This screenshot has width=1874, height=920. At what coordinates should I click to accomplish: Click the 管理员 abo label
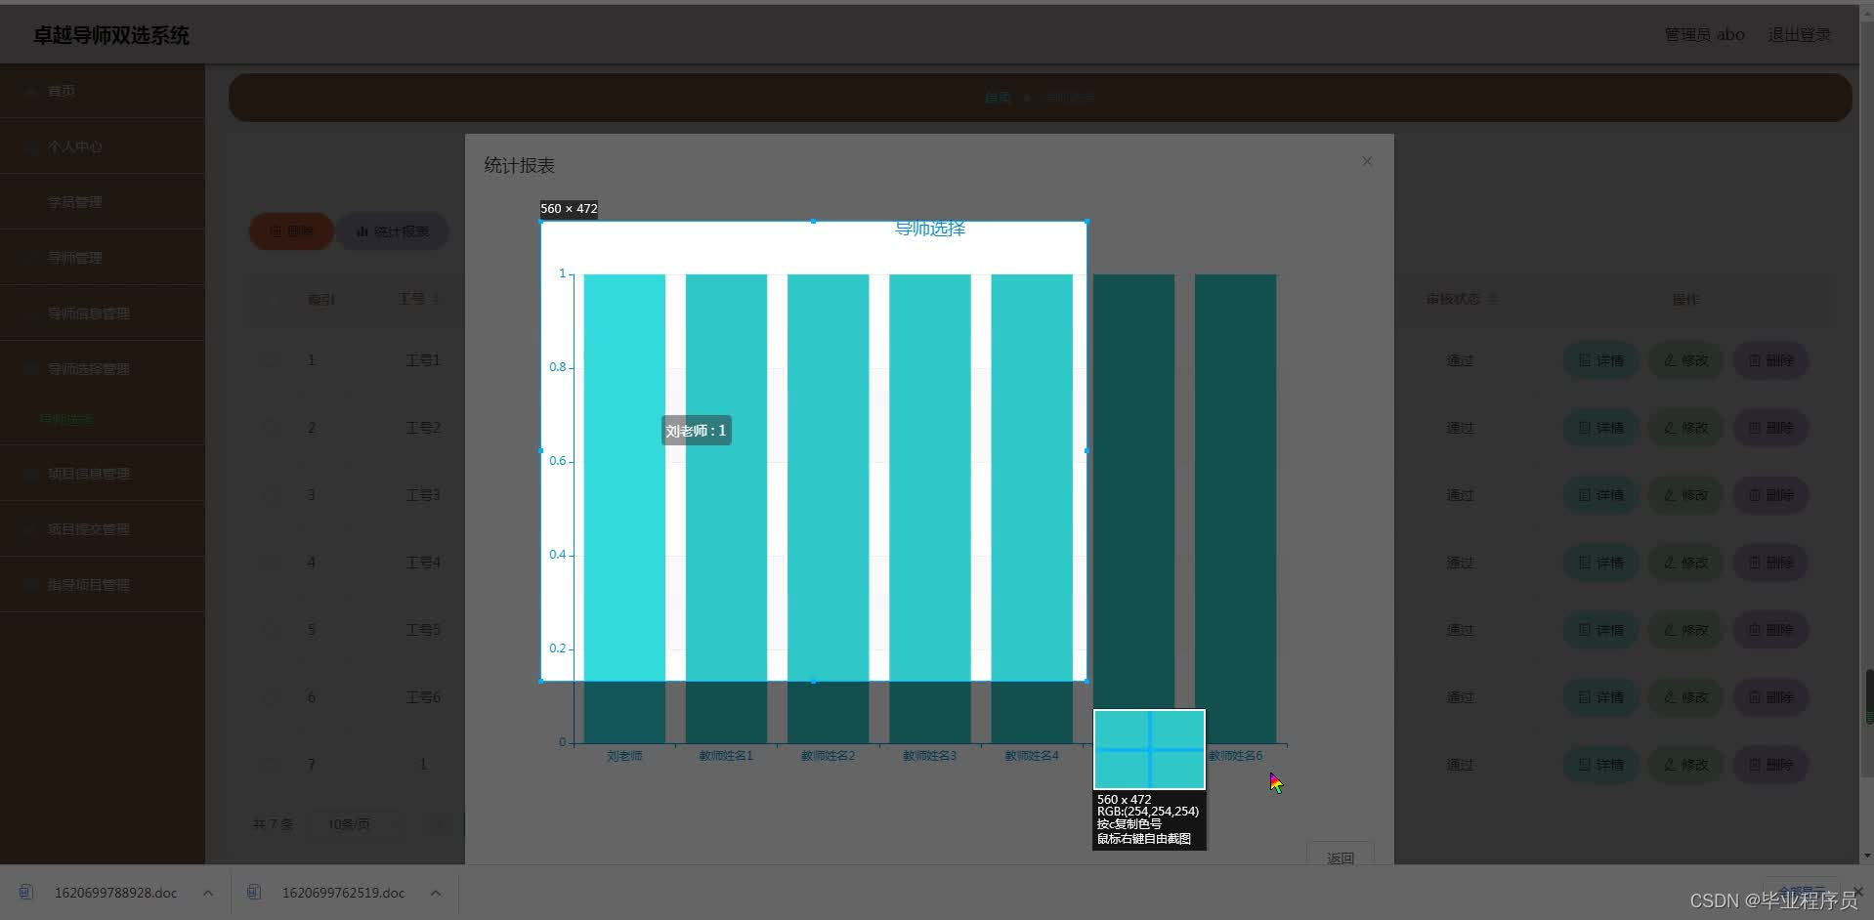[x=1704, y=34]
